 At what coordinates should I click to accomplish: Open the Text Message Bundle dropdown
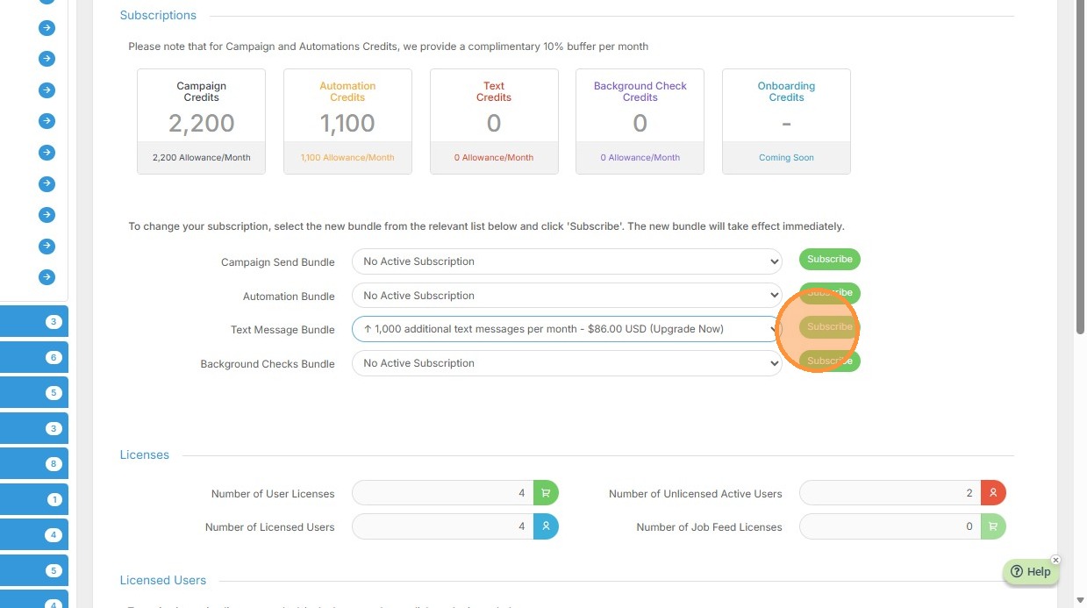pos(567,329)
